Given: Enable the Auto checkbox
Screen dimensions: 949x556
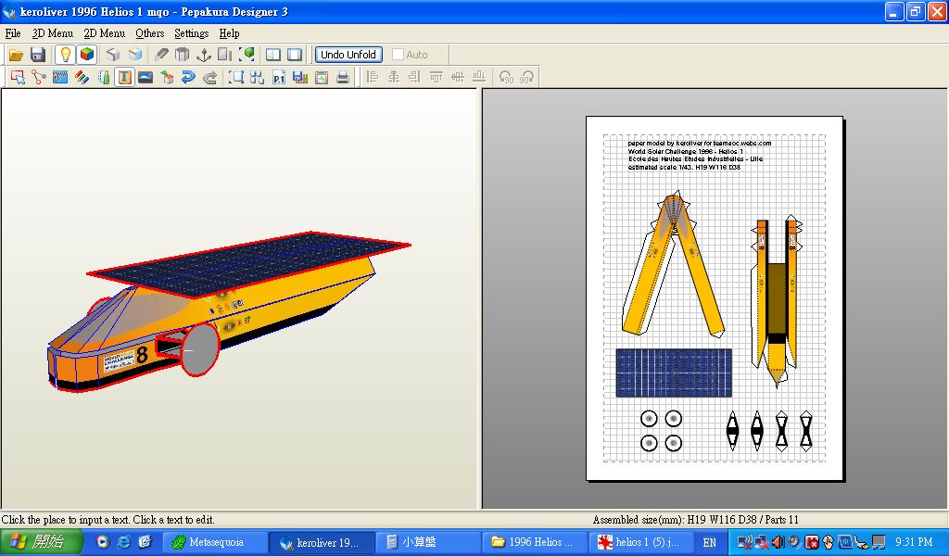Looking at the screenshot, I should pyautogui.click(x=399, y=55).
